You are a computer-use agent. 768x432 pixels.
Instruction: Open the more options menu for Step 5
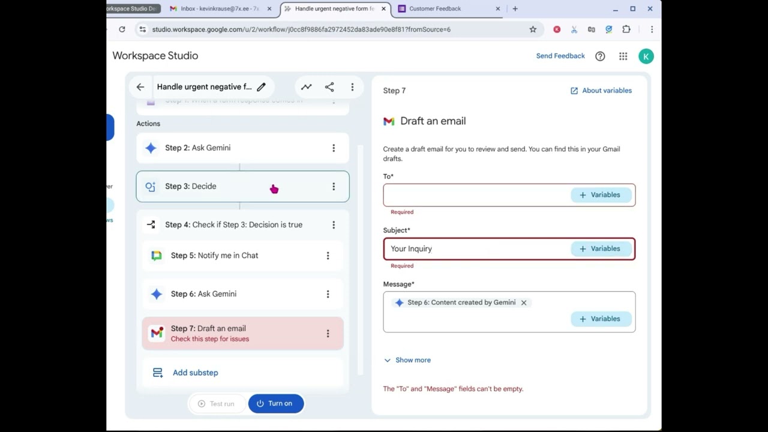[x=328, y=256]
